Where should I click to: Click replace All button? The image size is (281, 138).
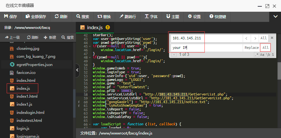point(266,48)
